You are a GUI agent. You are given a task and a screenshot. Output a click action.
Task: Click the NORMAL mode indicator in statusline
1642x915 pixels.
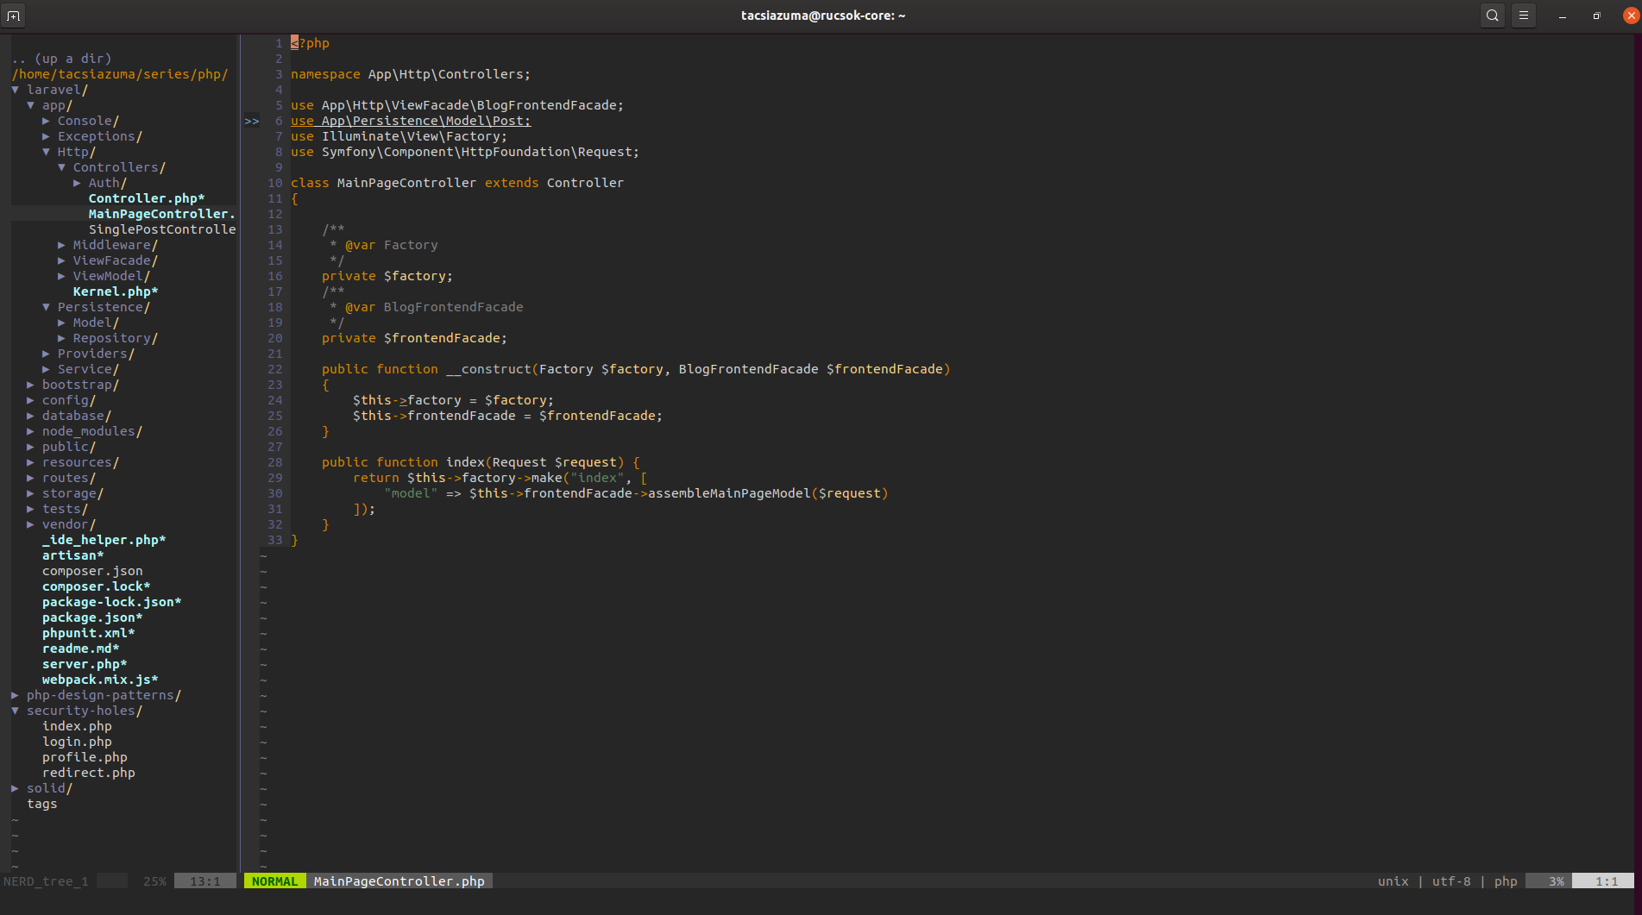pos(274,881)
